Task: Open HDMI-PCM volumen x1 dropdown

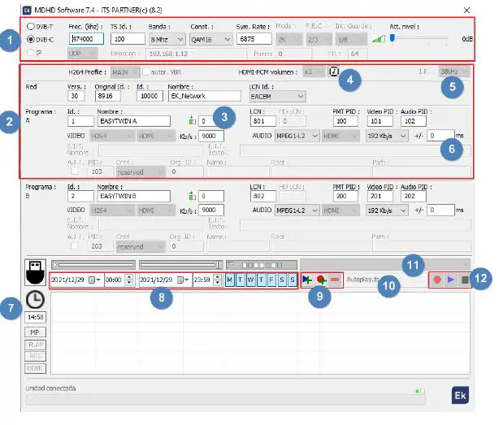Action: click(314, 72)
